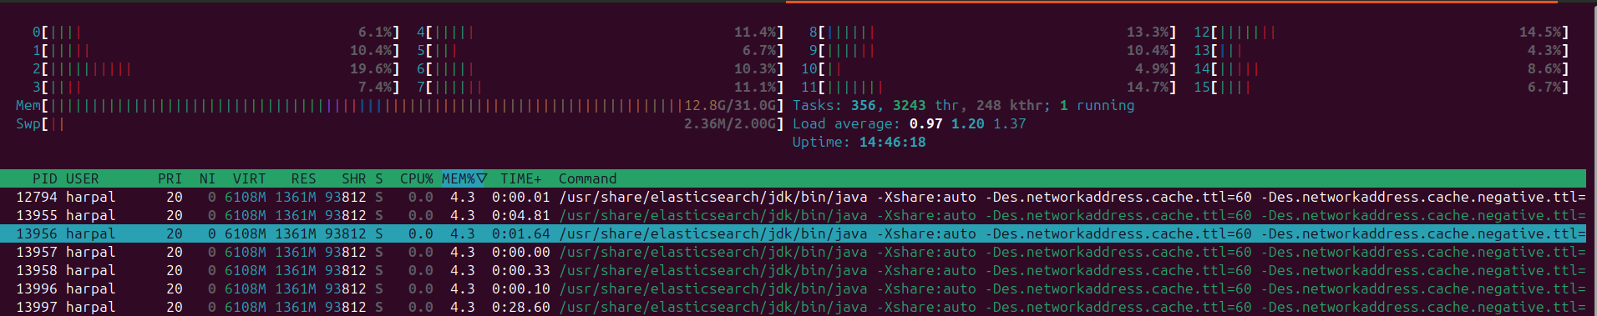1597x316 pixels.
Task: Sort by the NI column header
Action: 207,178
